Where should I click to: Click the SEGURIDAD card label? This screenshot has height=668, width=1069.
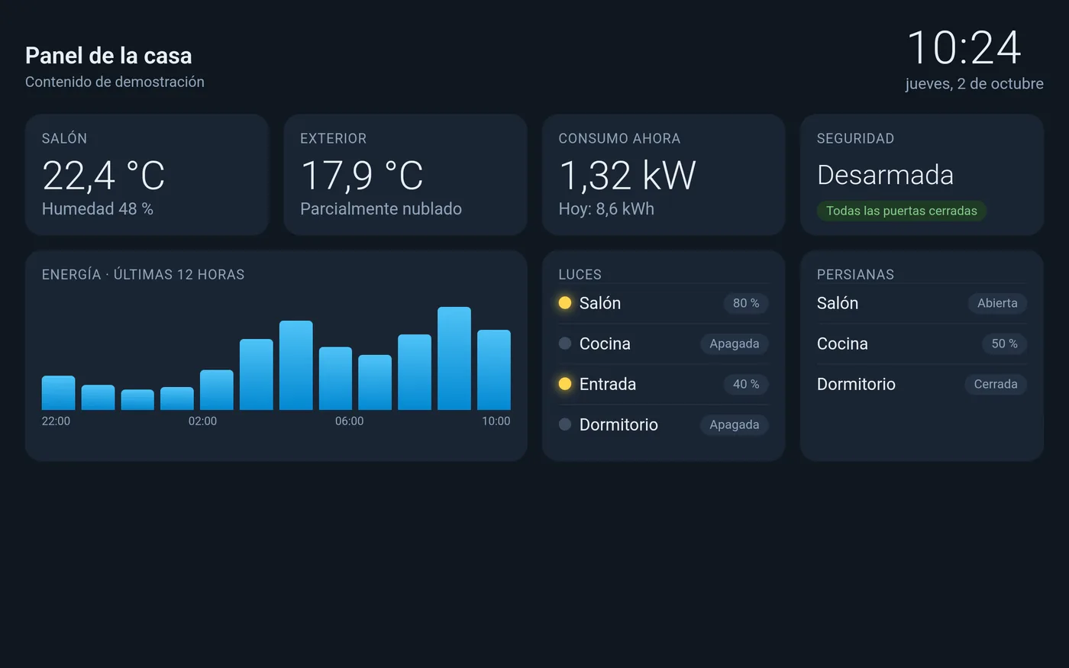tap(855, 139)
